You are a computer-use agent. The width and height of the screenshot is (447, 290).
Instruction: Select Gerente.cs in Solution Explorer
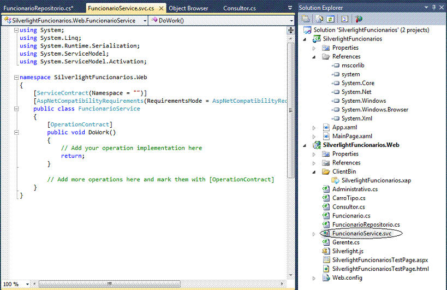point(346,242)
